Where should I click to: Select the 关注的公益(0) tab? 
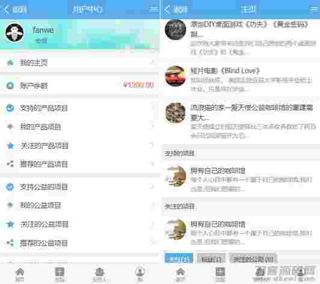[253, 259]
